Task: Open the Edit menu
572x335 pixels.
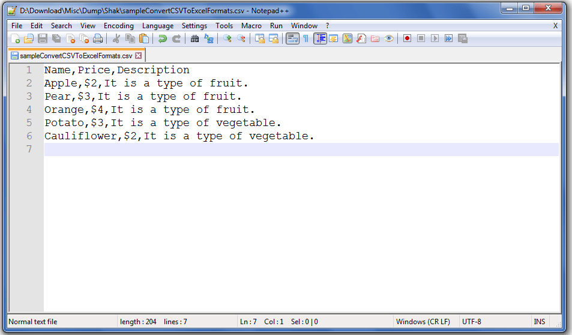Action: [37, 26]
